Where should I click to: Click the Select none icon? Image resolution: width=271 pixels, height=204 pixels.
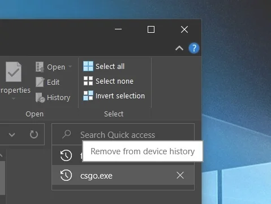(x=88, y=81)
